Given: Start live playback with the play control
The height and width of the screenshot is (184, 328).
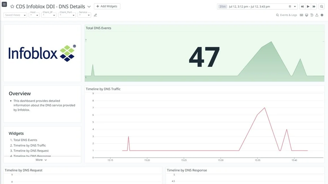Looking at the screenshot, I should tap(308, 6).
